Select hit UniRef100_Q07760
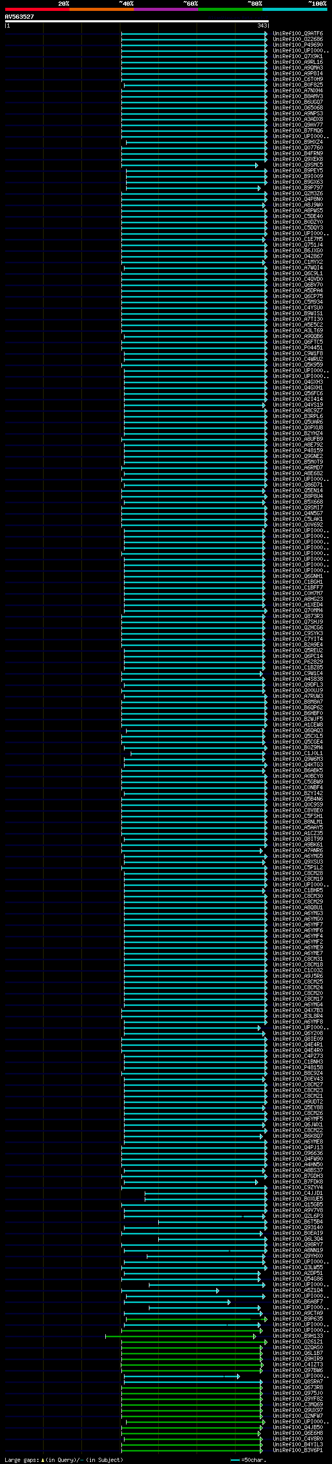332x1464 pixels. [297, 148]
